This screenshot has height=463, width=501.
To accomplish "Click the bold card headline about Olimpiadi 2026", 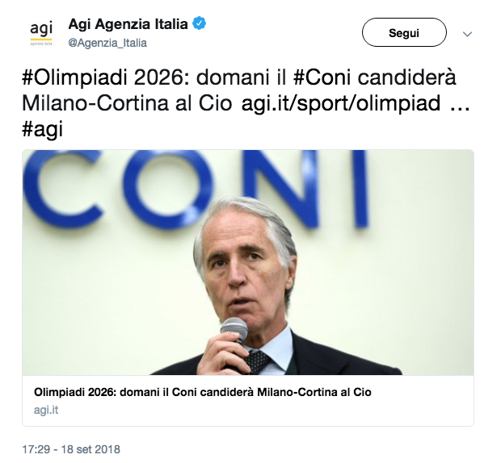I will pos(202,392).
